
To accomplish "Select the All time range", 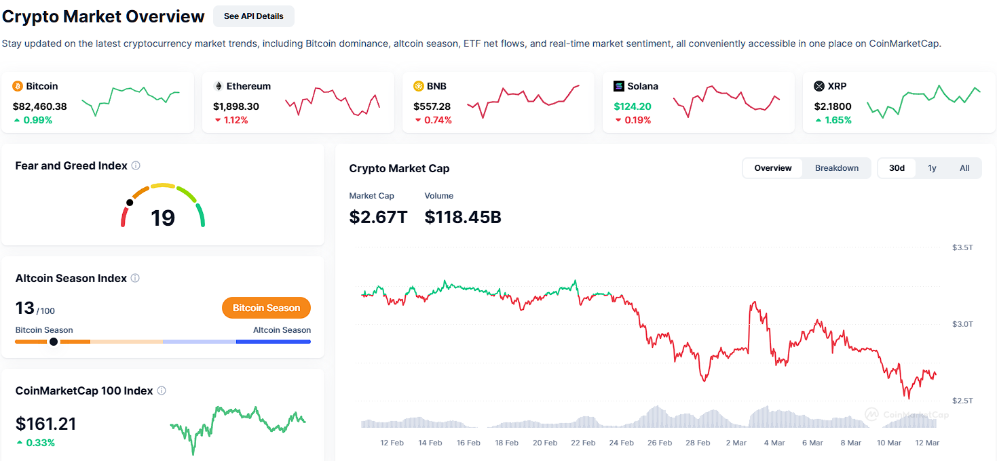I will point(964,168).
